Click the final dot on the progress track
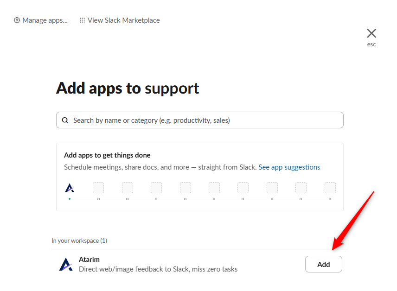The image size is (397, 291). point(330,199)
